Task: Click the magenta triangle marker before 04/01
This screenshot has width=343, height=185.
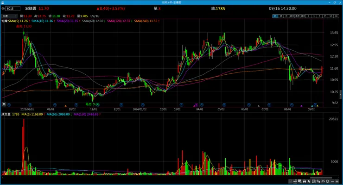Action: pos(194,106)
